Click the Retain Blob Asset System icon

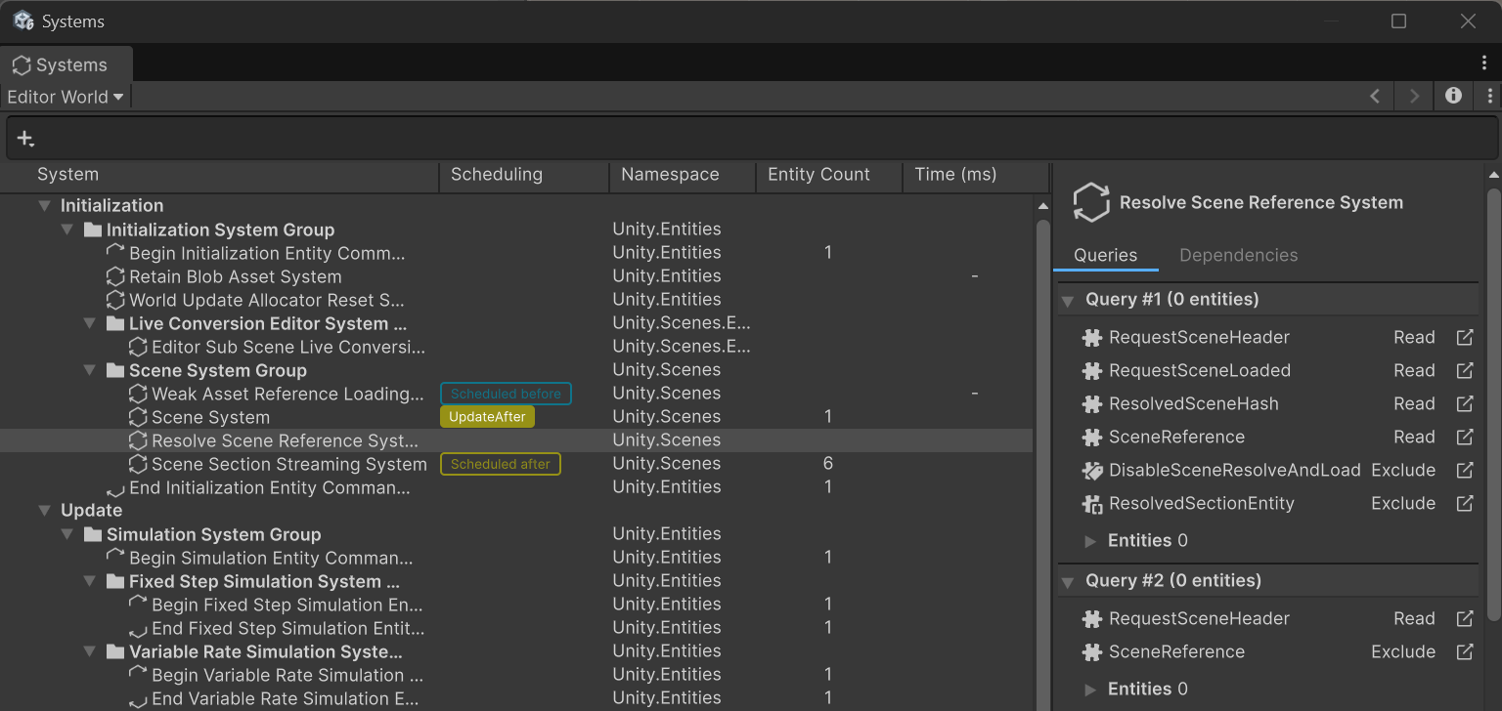coord(115,276)
